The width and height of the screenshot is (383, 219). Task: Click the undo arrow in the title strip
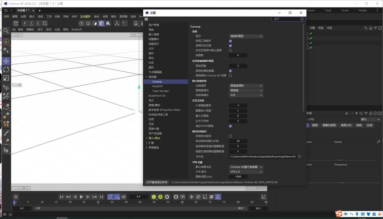[x=6, y=11]
